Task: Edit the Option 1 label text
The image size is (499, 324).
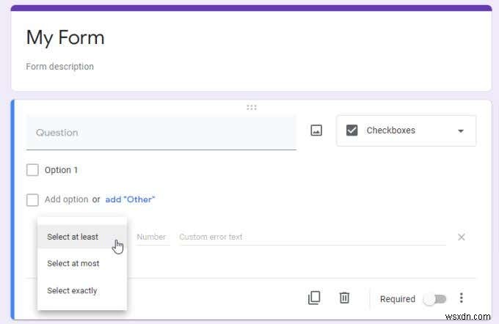Action: point(61,170)
